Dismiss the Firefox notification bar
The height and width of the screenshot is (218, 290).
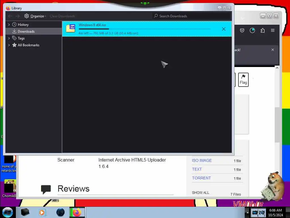[273, 50]
